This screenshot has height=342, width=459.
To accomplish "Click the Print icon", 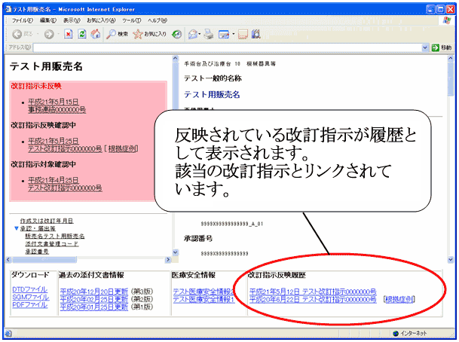I will [209, 34].
